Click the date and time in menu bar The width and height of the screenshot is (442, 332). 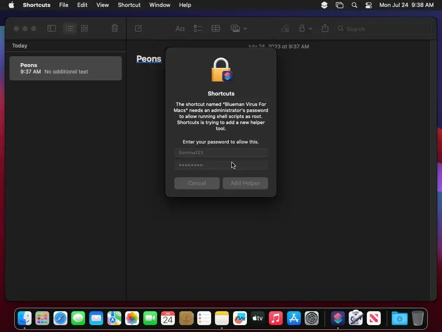[406, 5]
